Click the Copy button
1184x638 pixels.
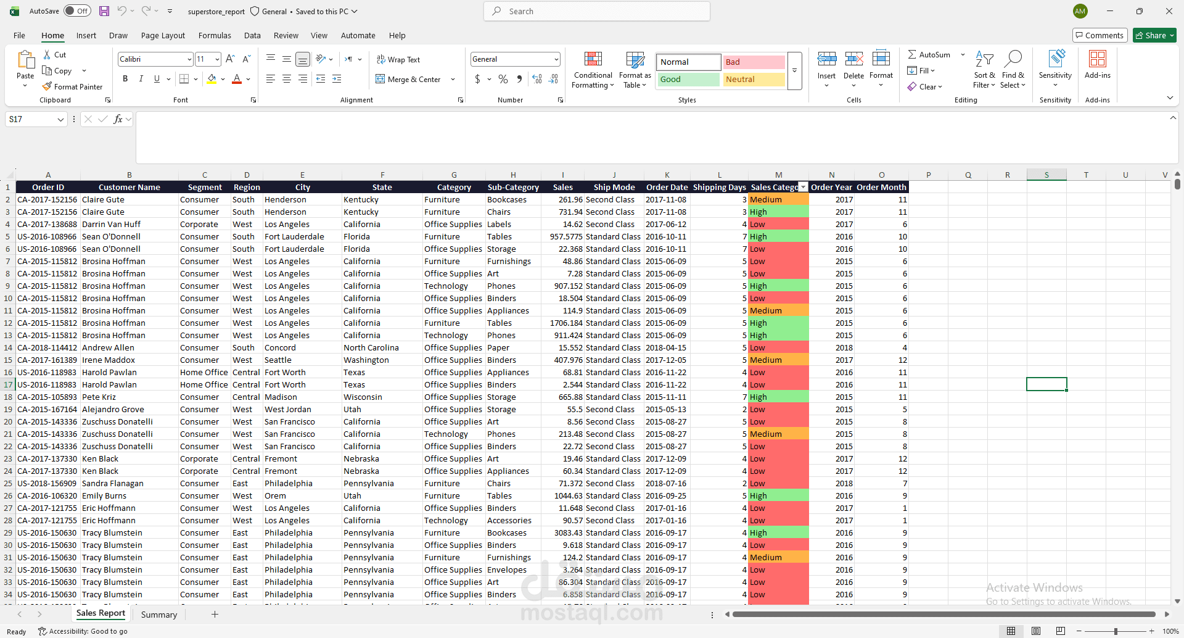pyautogui.click(x=57, y=71)
